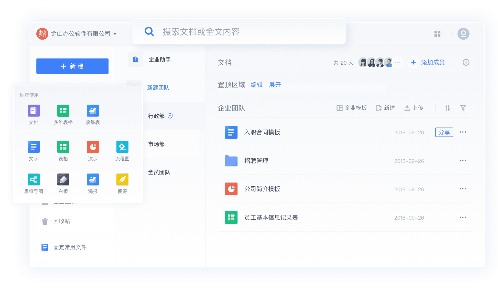Select the Whiteboard (白板) icon

coord(63,180)
